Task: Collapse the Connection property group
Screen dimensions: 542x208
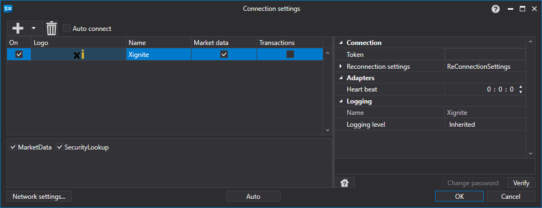Action: [x=341, y=43]
